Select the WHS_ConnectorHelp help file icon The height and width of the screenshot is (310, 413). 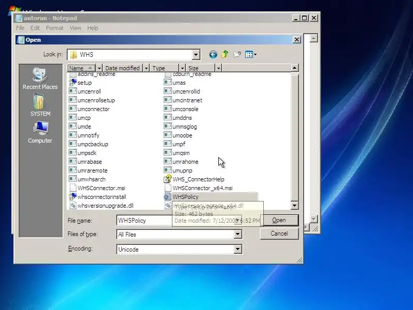[x=167, y=179]
